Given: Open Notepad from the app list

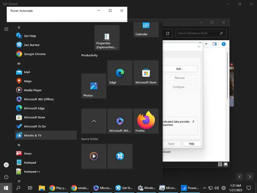Looking at the screenshot, I should (x=46, y=163).
